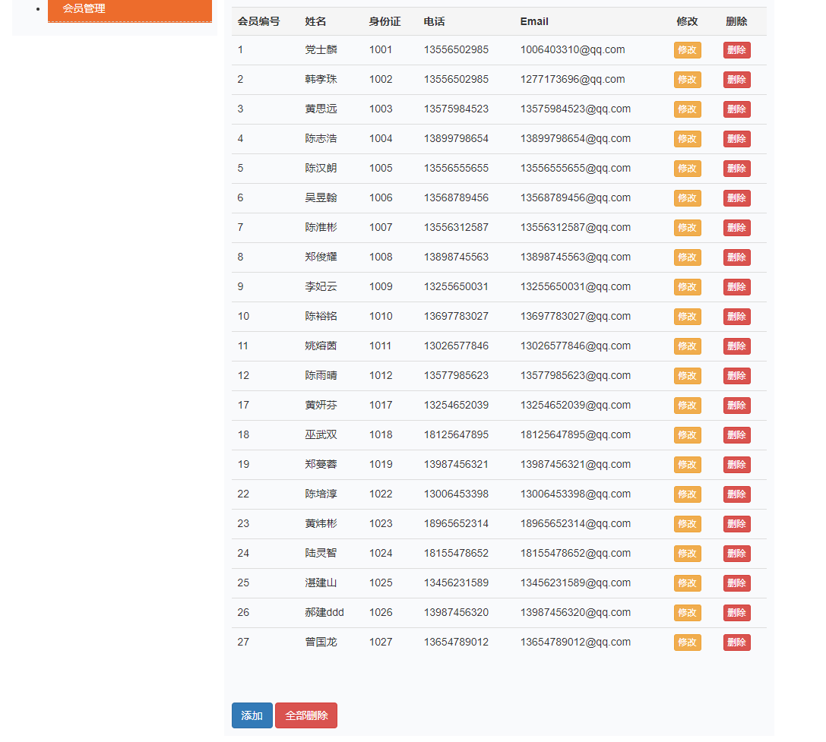This screenshot has height=742, width=826.
Task: Remove member 吴昱翰 using 删除
Action: pyautogui.click(x=736, y=197)
